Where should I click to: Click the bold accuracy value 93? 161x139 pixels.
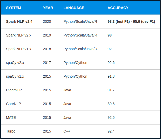tap(110, 35)
